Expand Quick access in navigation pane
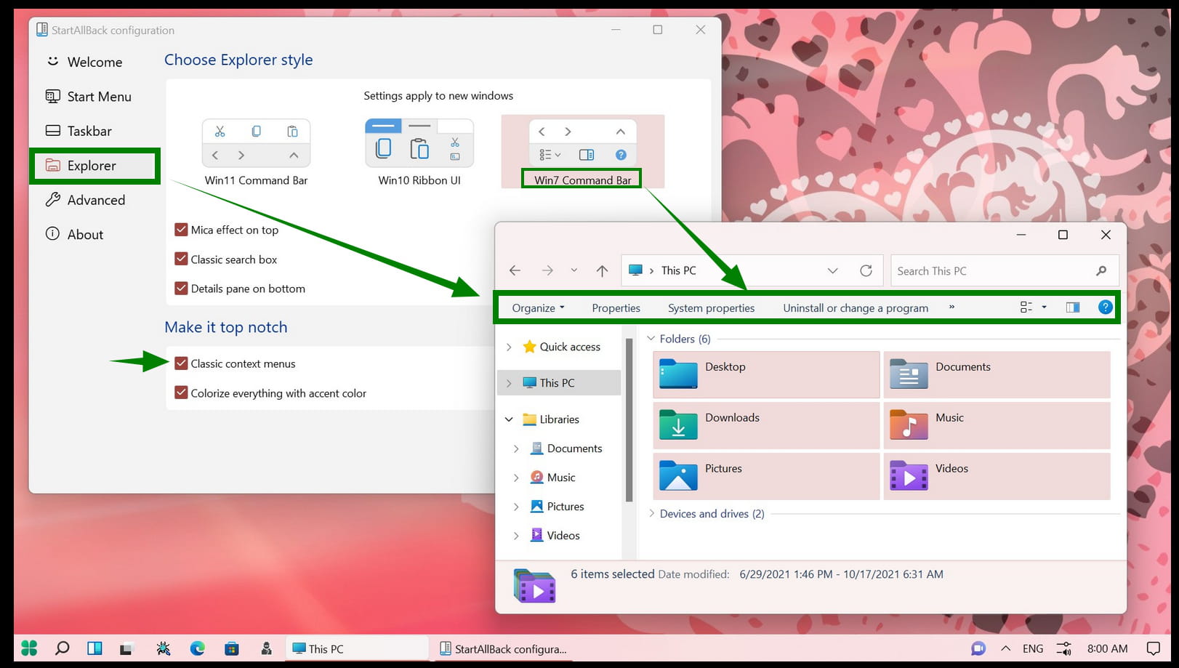 [x=509, y=347]
